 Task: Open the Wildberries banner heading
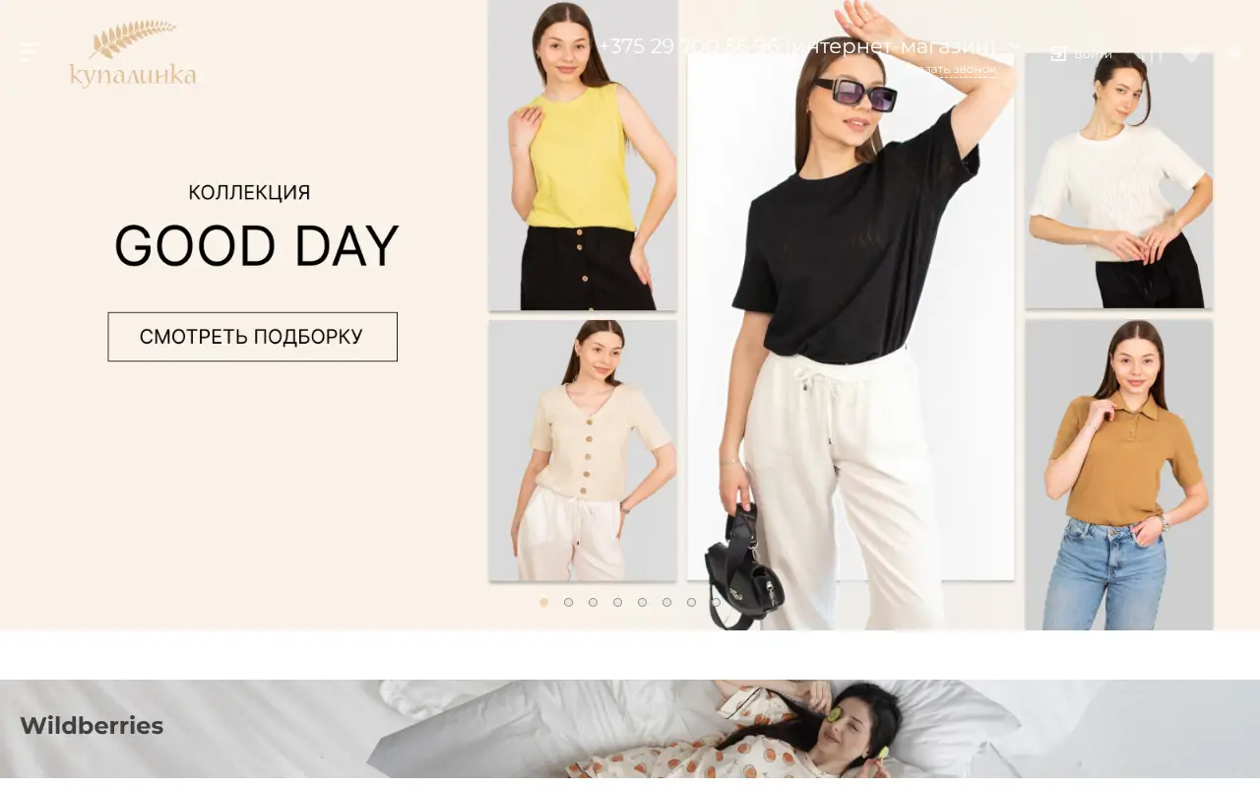92,726
